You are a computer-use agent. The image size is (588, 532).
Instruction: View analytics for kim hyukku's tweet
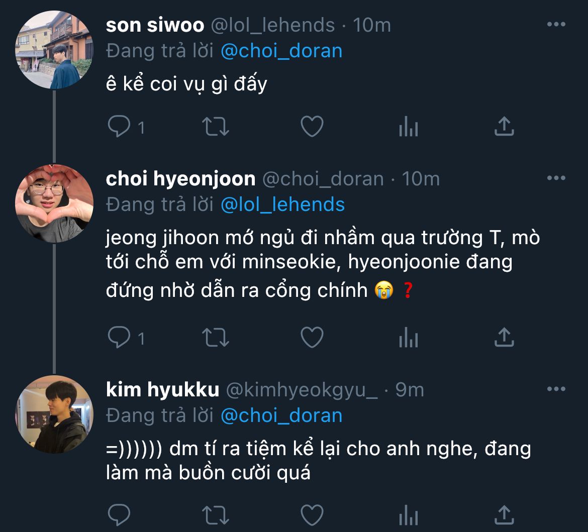pyautogui.click(x=408, y=516)
